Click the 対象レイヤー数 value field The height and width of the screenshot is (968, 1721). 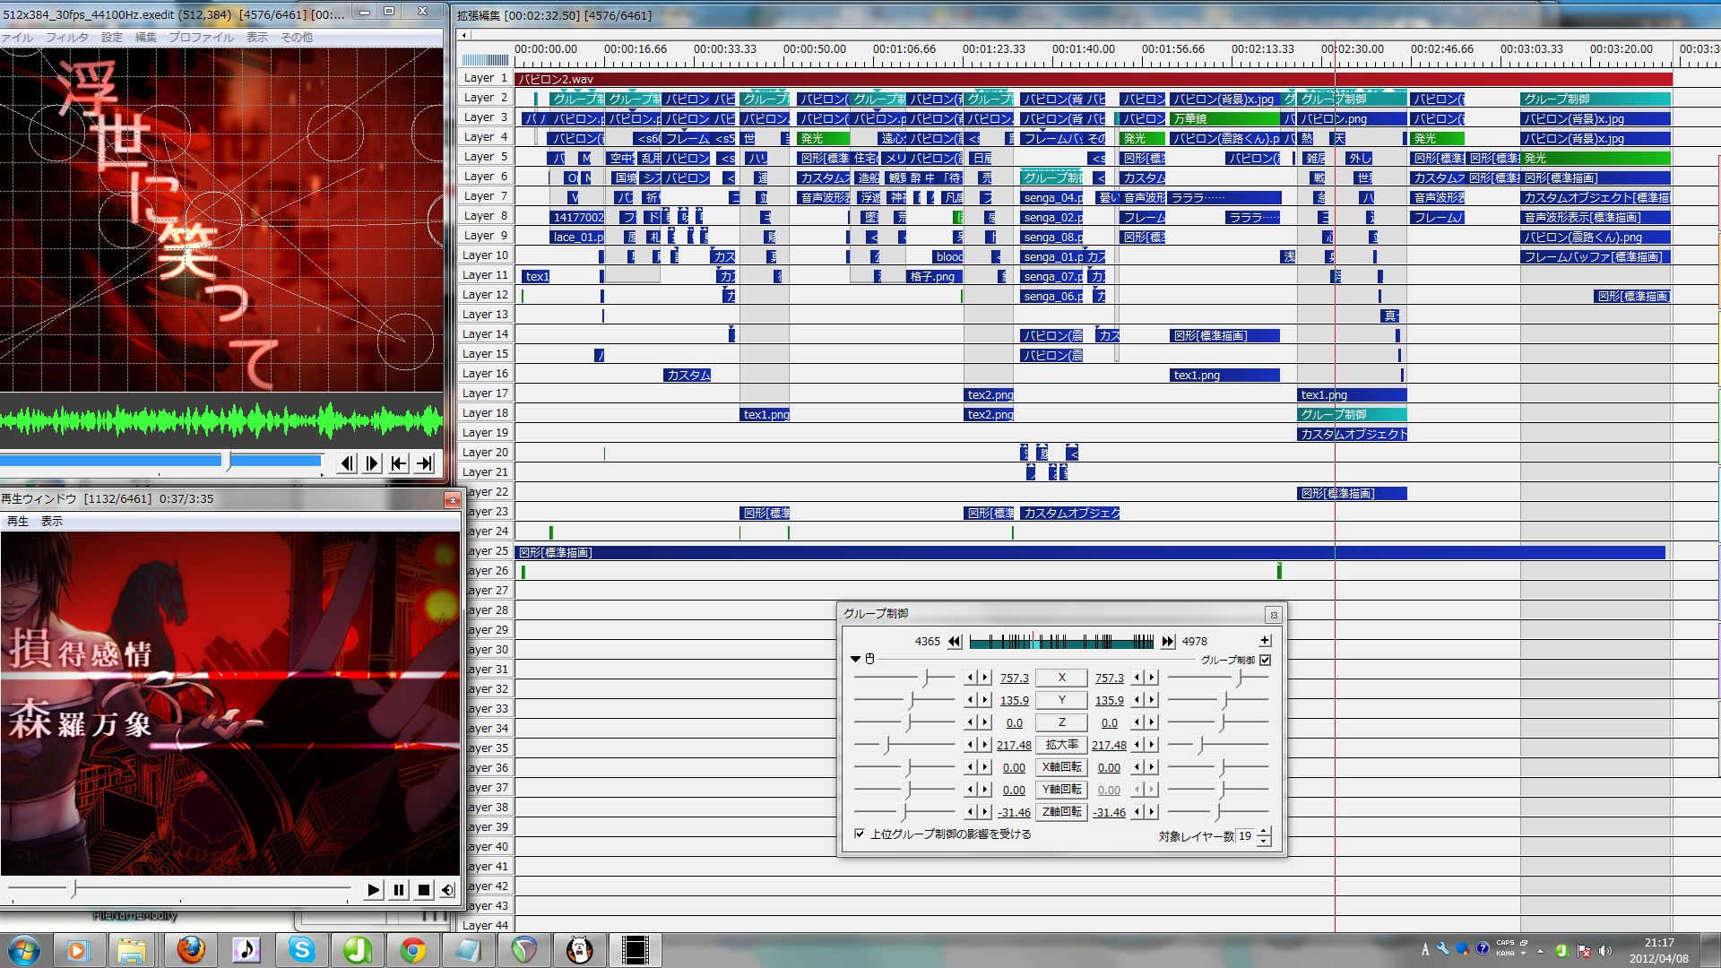click(x=1245, y=836)
